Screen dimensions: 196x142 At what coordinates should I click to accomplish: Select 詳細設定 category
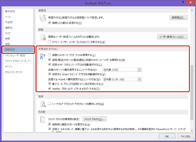(x=18, y=49)
